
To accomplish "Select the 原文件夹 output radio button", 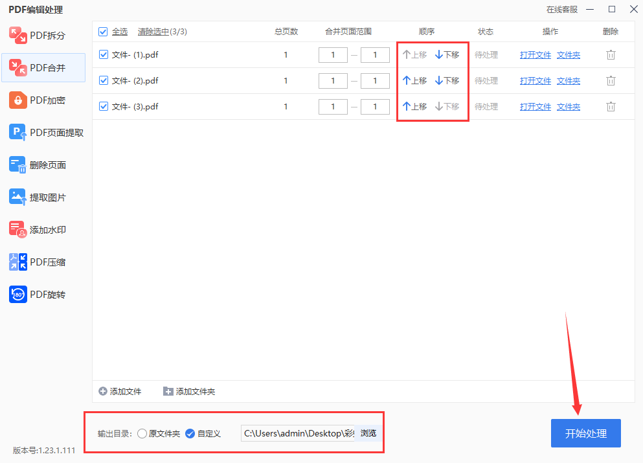I will point(142,433).
